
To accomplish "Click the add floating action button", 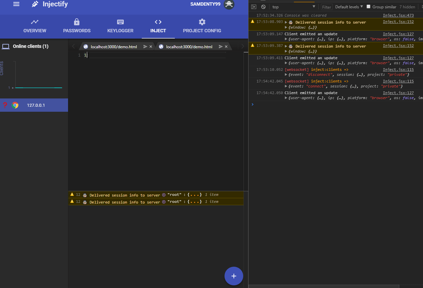I will [x=234, y=276].
